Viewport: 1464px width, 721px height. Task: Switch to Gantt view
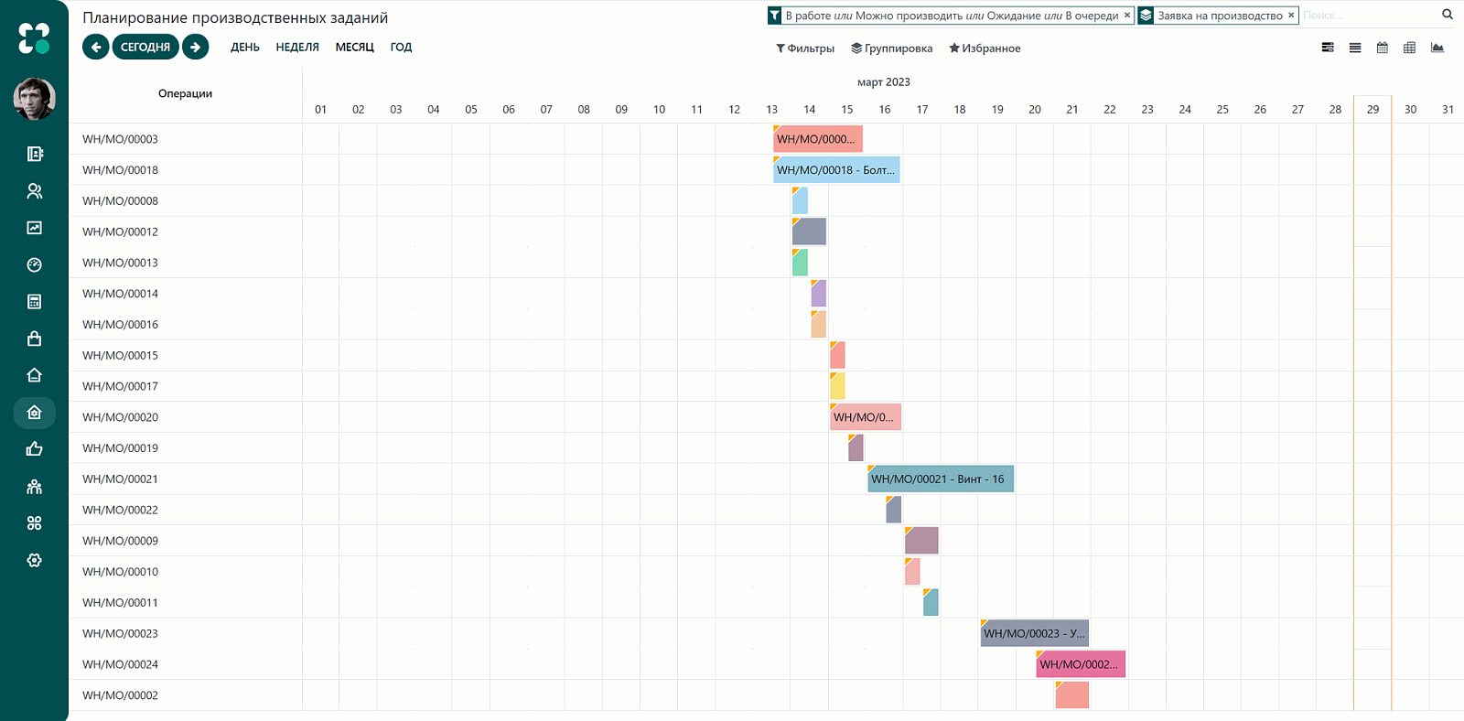click(x=1328, y=48)
